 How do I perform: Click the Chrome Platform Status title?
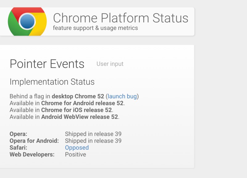[x=121, y=18]
